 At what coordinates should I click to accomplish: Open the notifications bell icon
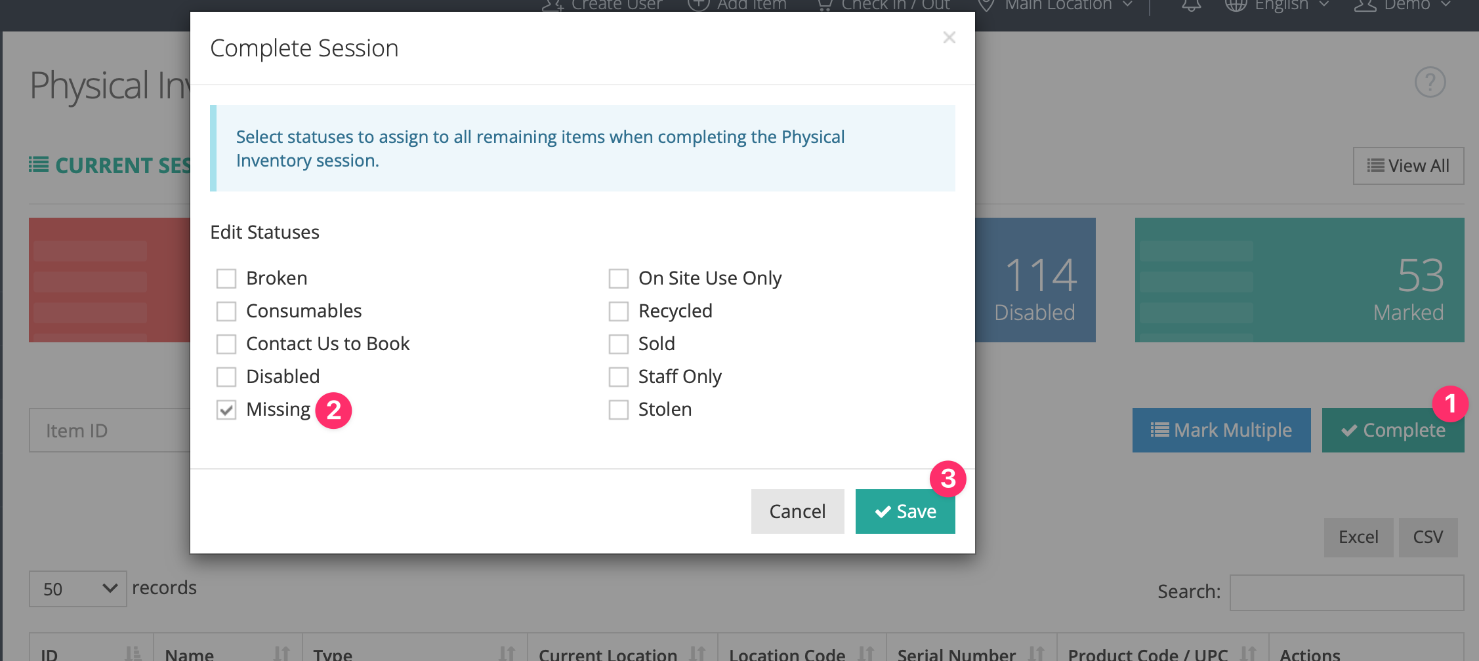coord(1191,5)
